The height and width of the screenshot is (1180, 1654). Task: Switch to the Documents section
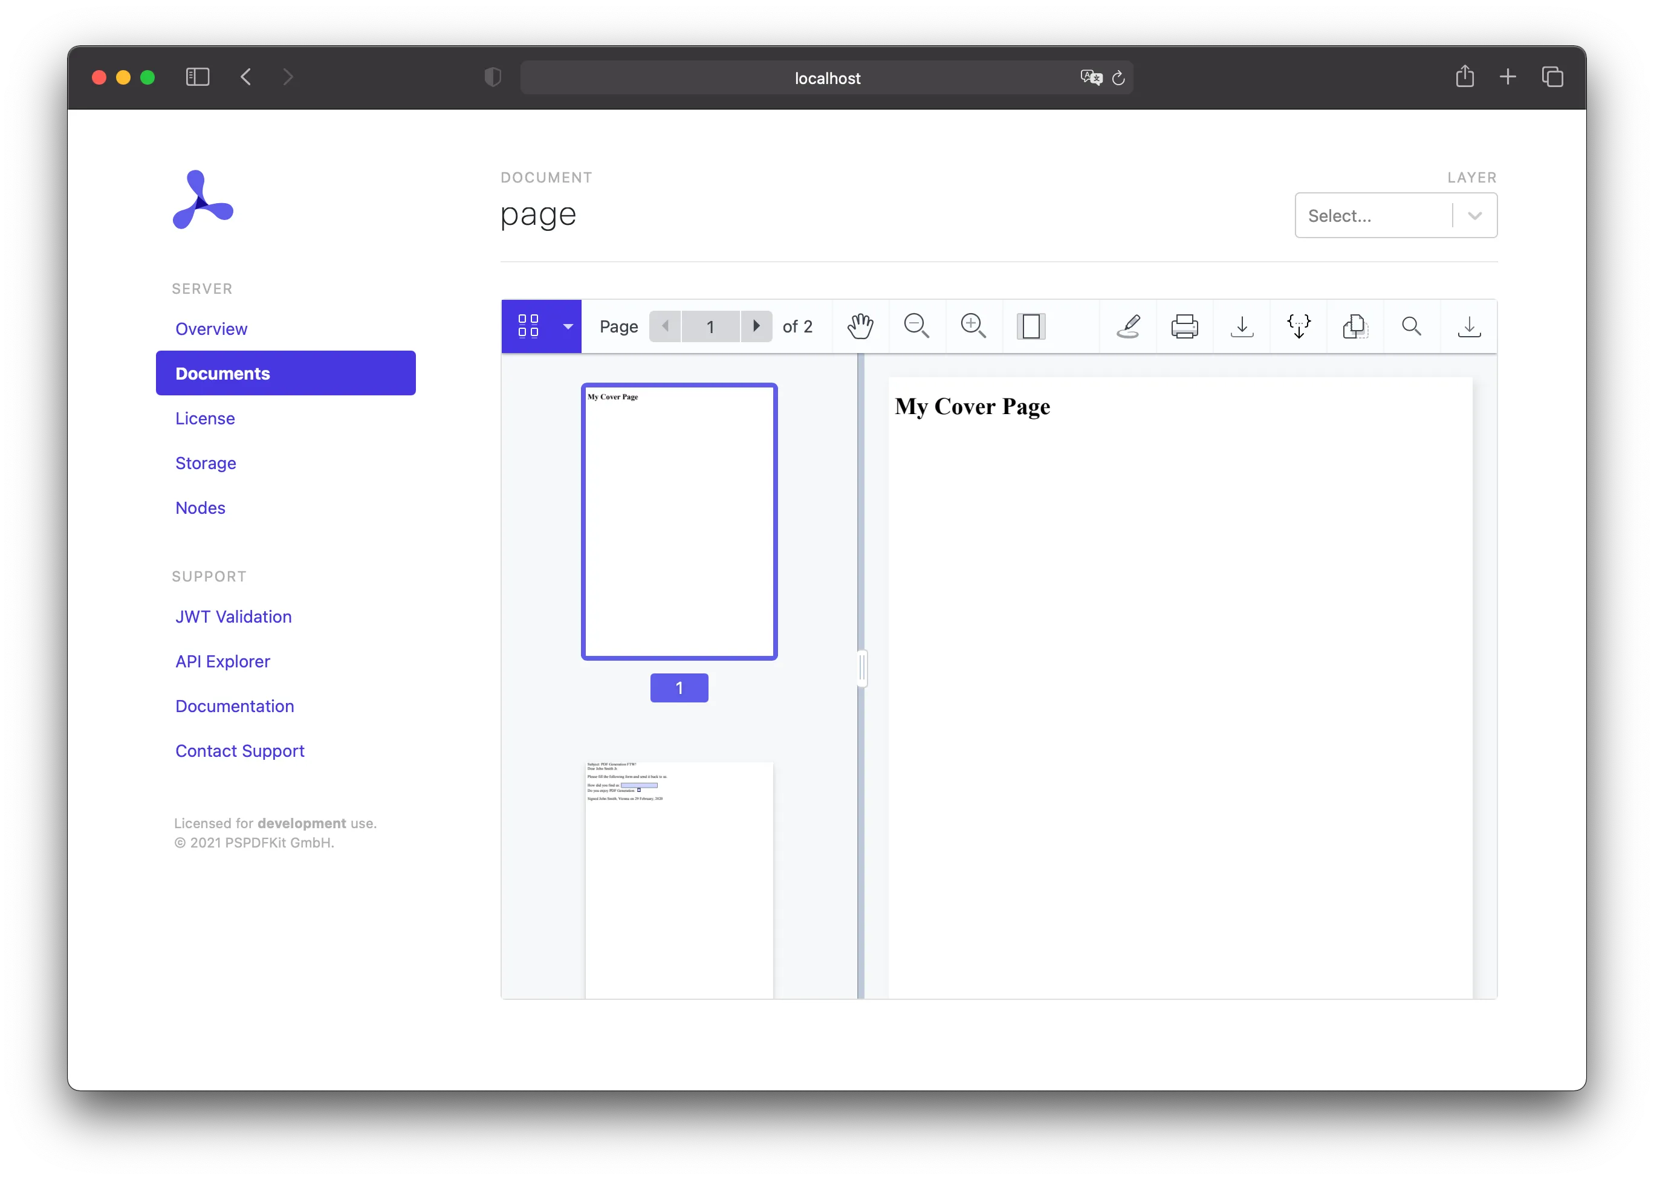[x=222, y=373]
